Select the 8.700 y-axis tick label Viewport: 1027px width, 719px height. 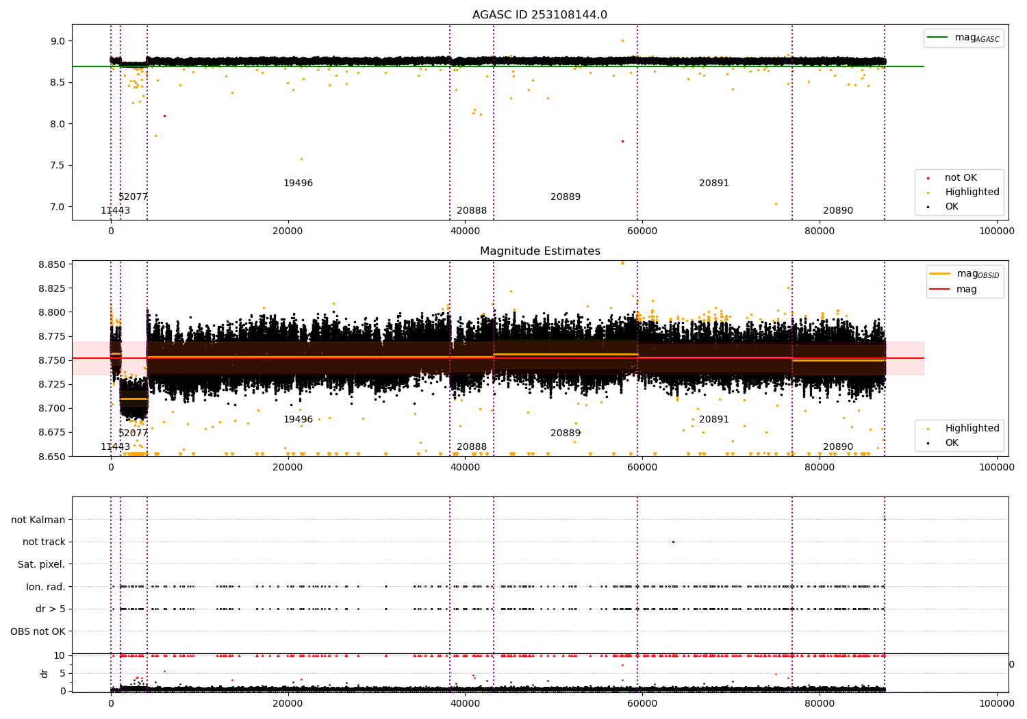coord(53,408)
